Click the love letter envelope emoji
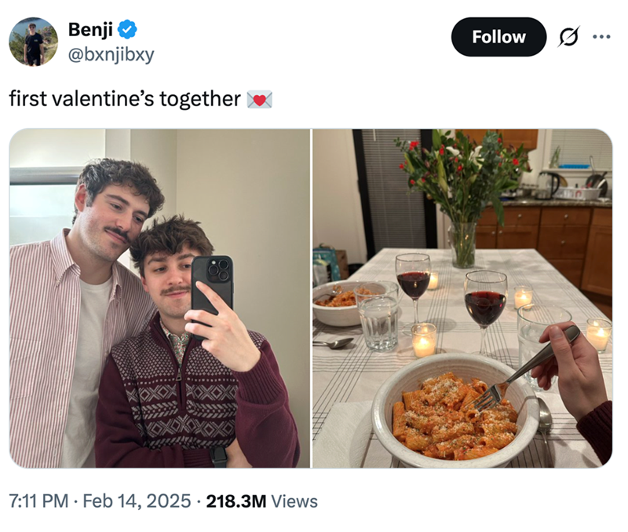This screenshot has width=628, height=532. pyautogui.click(x=259, y=99)
